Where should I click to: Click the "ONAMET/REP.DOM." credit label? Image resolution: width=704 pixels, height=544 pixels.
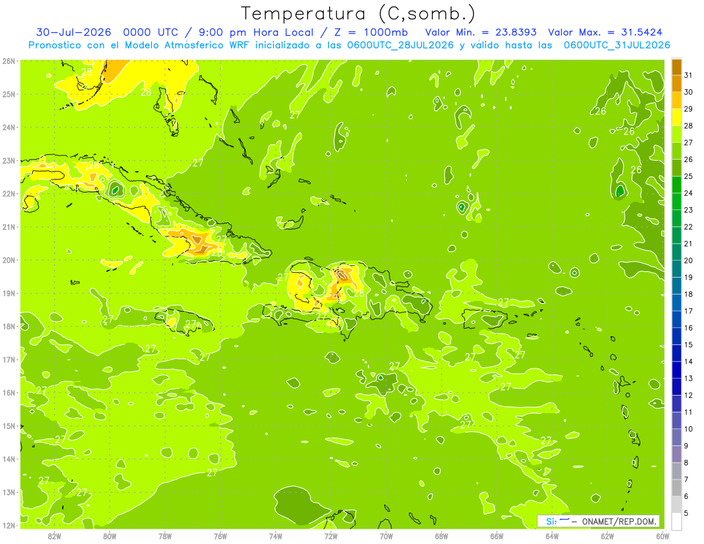pyautogui.click(x=620, y=522)
